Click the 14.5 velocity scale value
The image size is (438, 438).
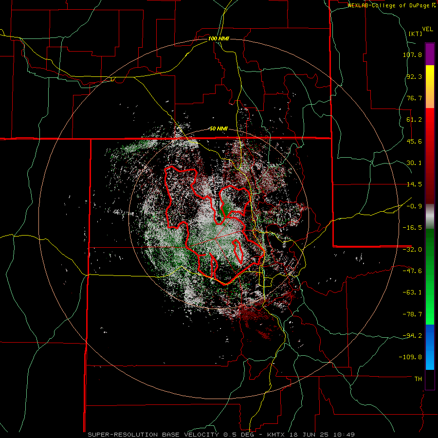[x=414, y=184]
